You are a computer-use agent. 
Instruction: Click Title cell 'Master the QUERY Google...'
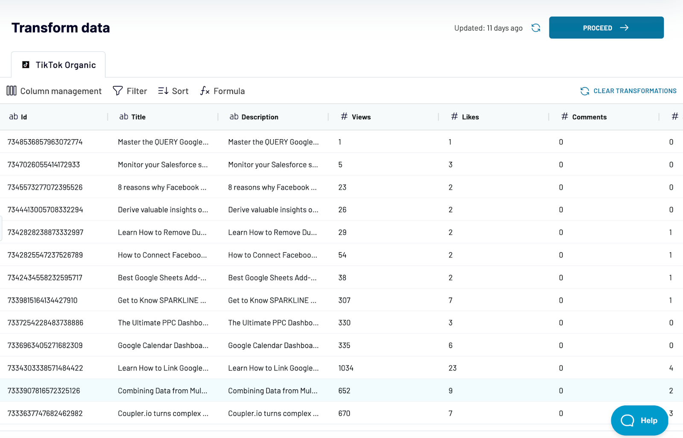click(163, 142)
